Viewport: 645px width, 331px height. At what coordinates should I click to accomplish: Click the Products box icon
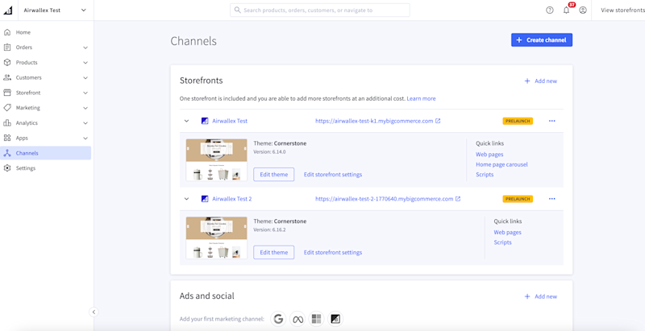point(7,63)
